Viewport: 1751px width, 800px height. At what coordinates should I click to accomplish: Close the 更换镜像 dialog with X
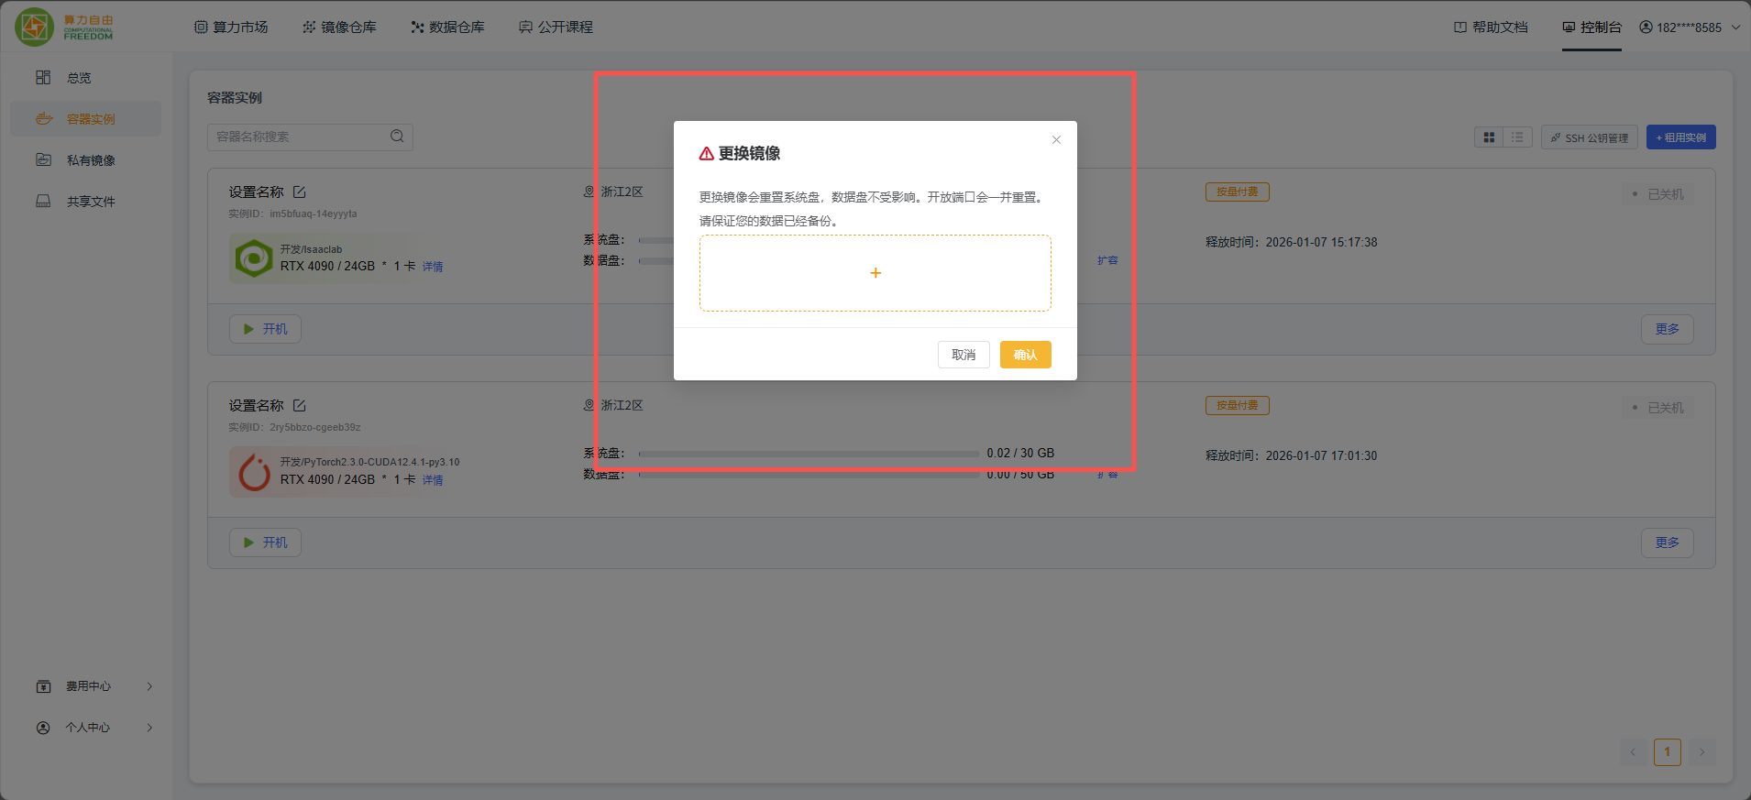click(1056, 140)
